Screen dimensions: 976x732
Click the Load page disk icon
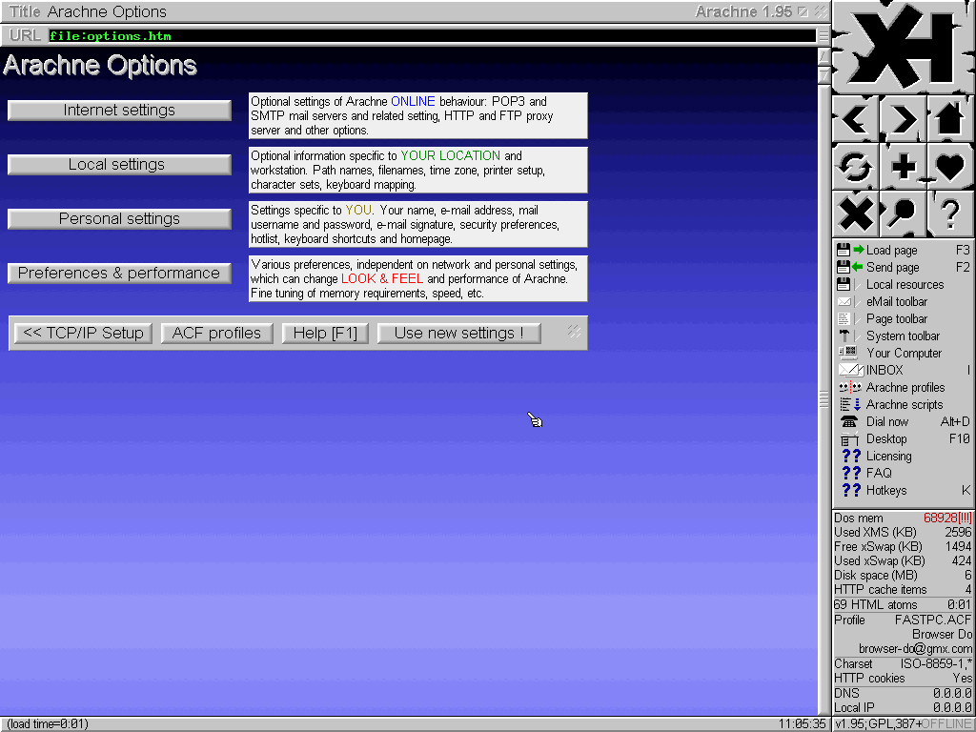tap(850, 251)
